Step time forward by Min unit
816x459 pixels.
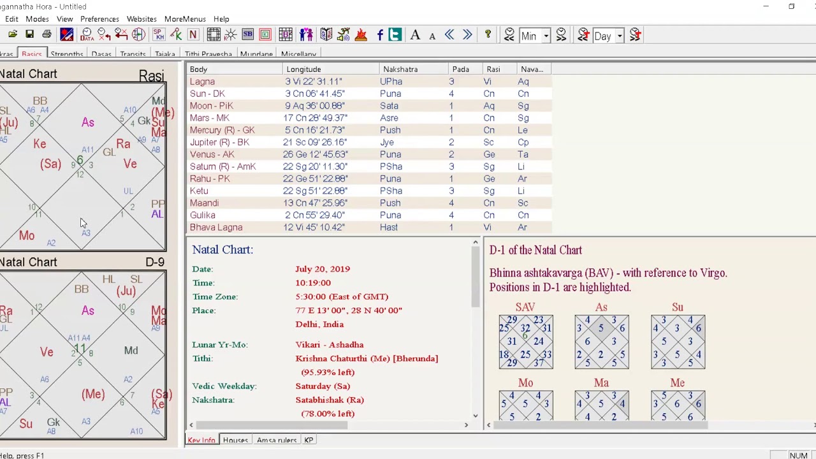click(561, 35)
